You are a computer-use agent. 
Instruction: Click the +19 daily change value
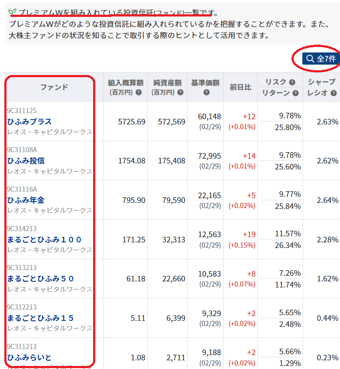tap(249, 235)
